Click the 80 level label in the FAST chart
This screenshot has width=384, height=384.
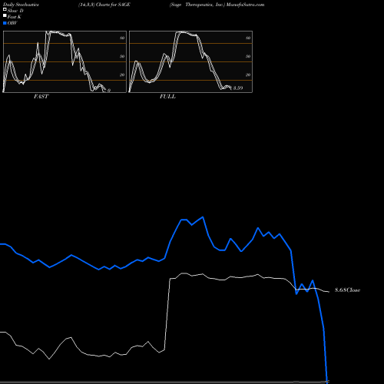122,38
